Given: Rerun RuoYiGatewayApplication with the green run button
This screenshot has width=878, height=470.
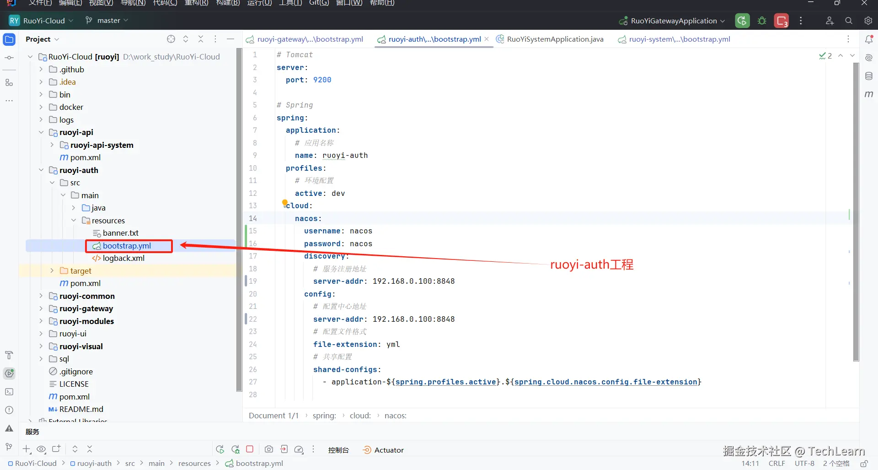Looking at the screenshot, I should click(742, 21).
